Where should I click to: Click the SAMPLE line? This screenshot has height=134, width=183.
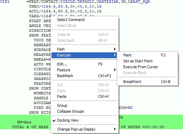tap(41, 98)
